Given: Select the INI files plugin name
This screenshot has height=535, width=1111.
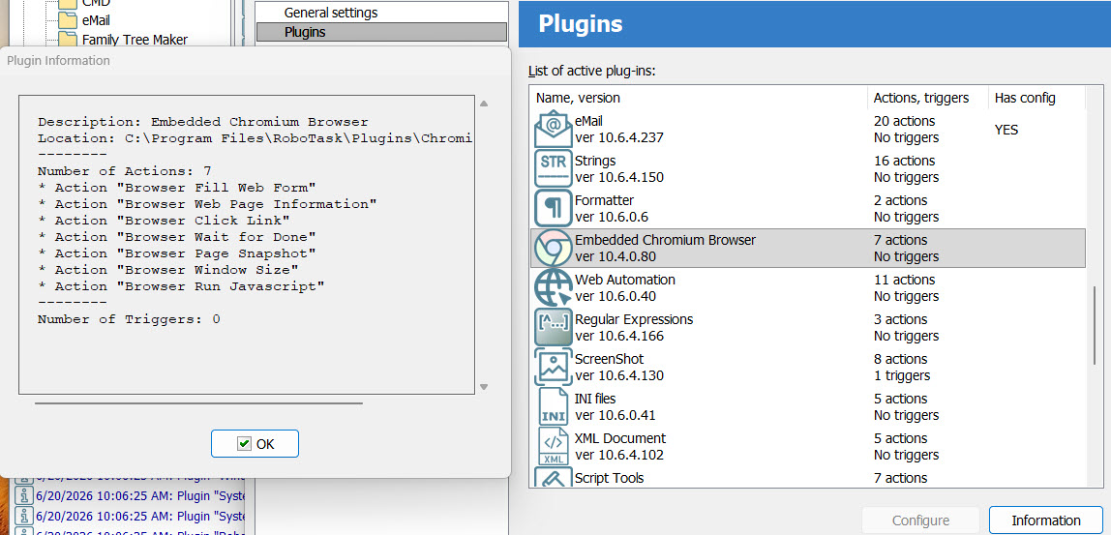Looking at the screenshot, I should coord(596,399).
